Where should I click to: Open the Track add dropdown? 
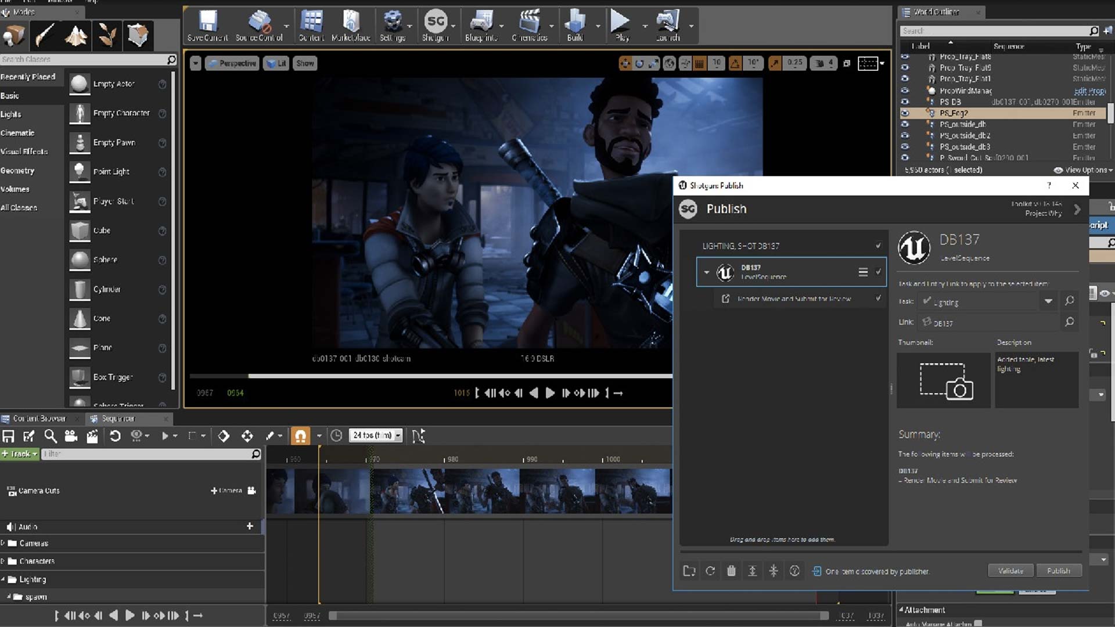20,454
